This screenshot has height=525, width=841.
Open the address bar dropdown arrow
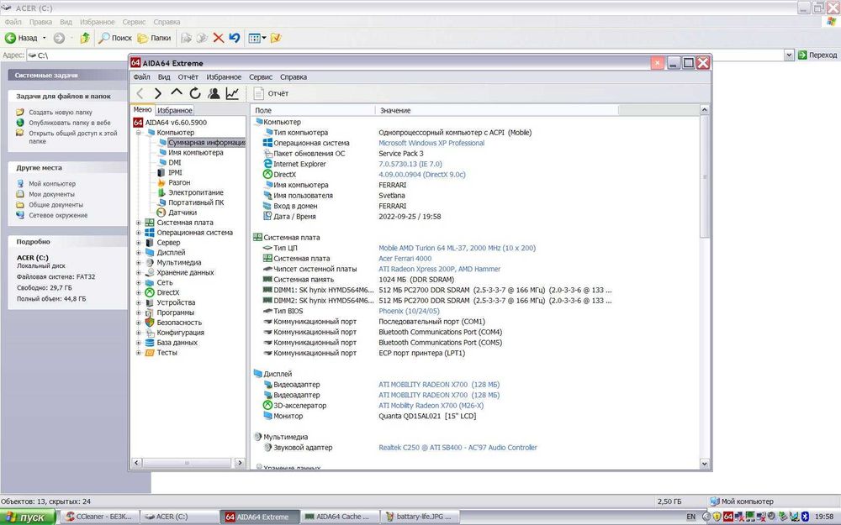(x=789, y=55)
